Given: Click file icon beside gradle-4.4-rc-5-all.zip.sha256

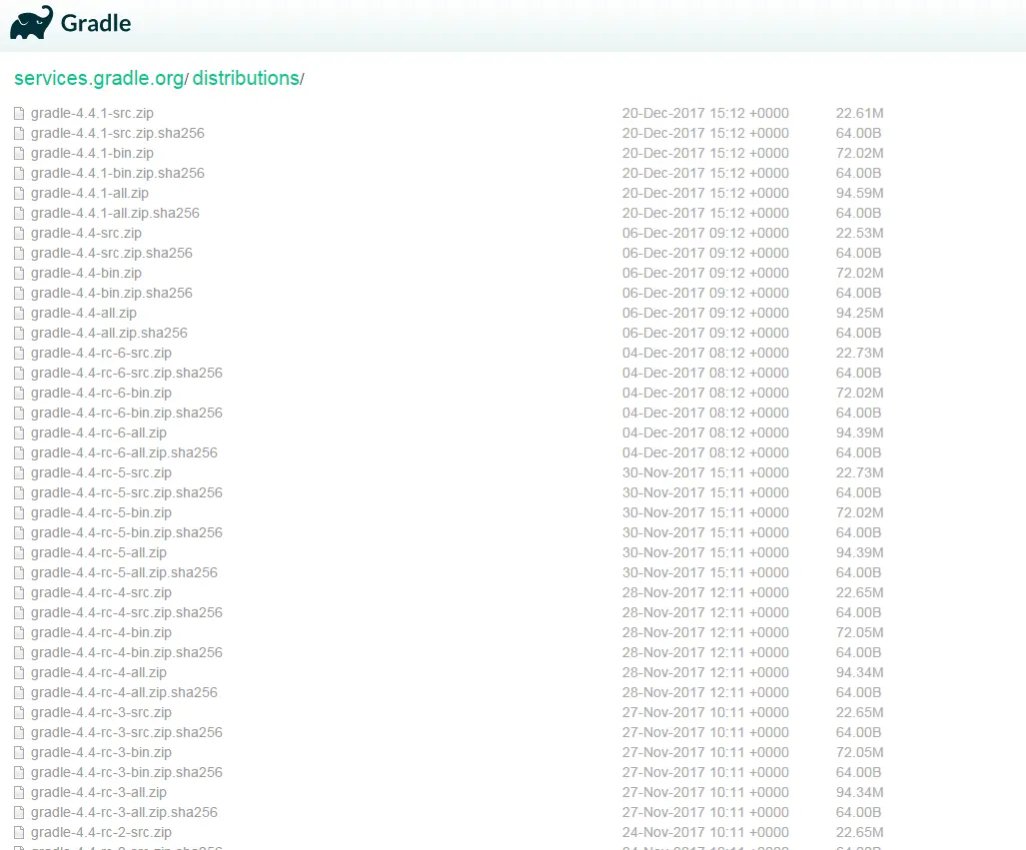Looking at the screenshot, I should pyautogui.click(x=19, y=572).
